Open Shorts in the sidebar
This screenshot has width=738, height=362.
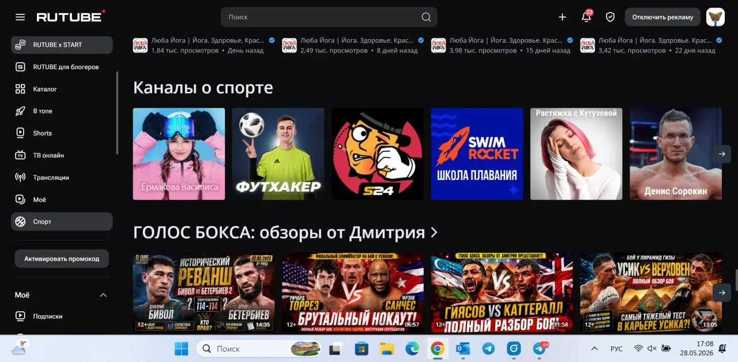[62, 133]
